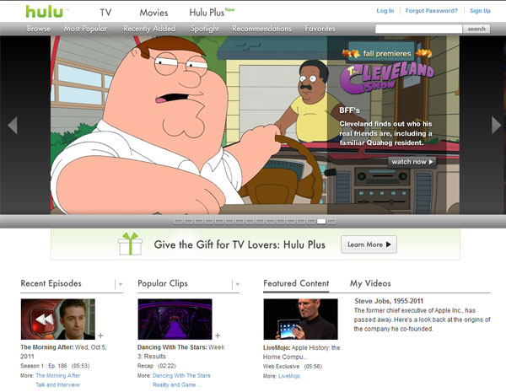Open Reality and Game genre link

177,384
